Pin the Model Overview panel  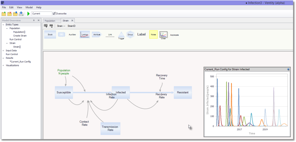point(34,20)
